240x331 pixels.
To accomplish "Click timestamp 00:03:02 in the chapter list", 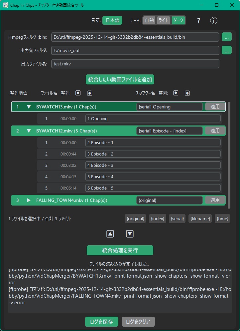I will (68, 165).
